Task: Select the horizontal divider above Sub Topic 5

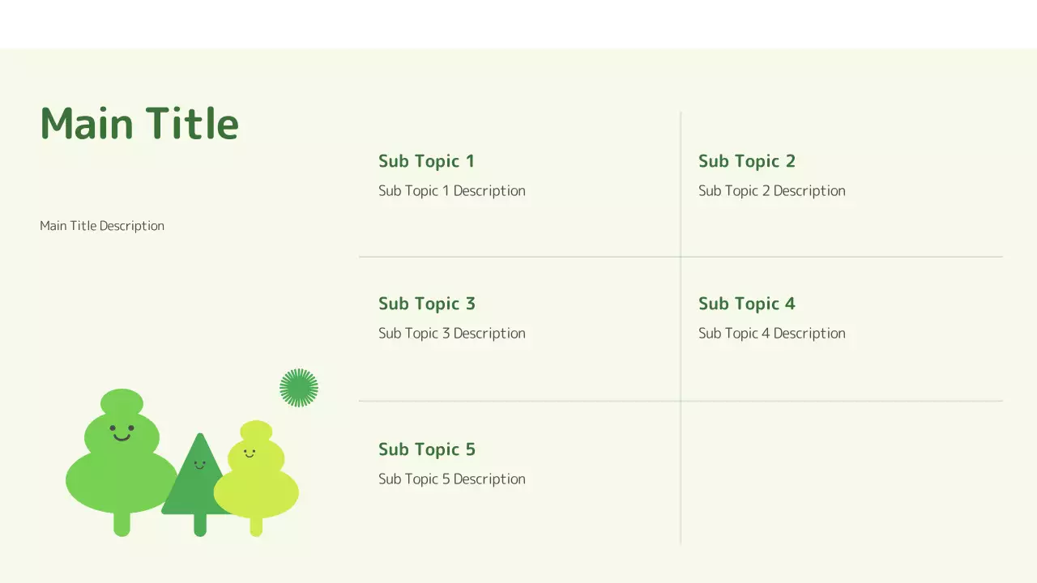Action: [518, 401]
